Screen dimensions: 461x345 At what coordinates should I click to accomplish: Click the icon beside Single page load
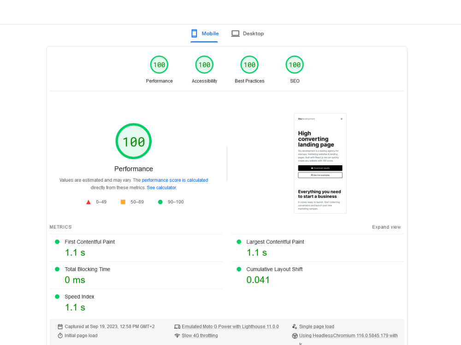pos(295,327)
